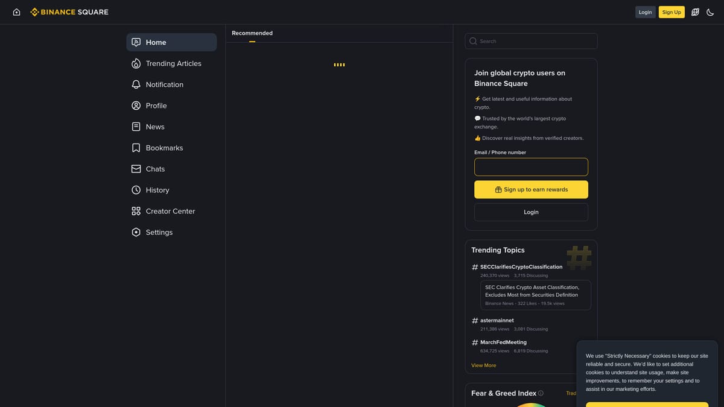
Task: Open the Bookmarks icon
Action: 136,148
